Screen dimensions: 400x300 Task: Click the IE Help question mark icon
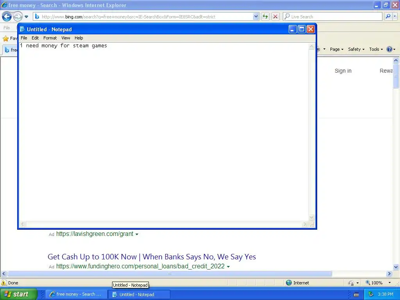click(x=389, y=49)
